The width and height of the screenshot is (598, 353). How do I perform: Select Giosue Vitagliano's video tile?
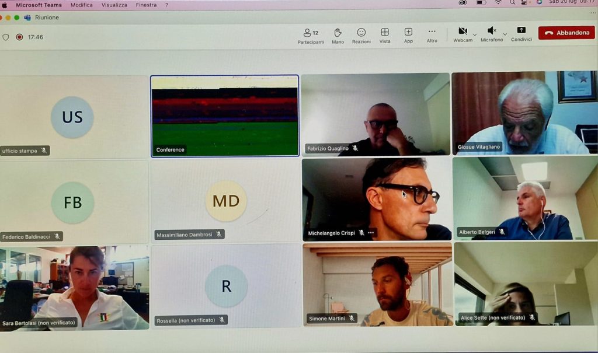pos(524,113)
